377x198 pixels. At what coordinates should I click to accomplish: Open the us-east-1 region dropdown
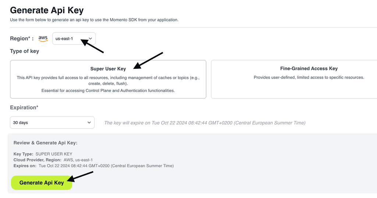point(70,39)
